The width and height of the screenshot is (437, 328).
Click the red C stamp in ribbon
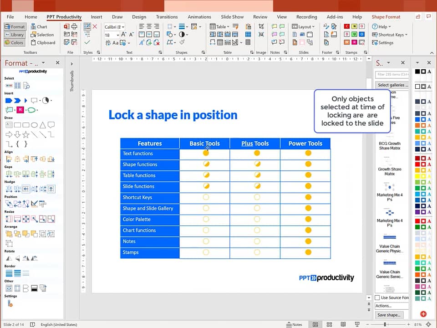347,26
